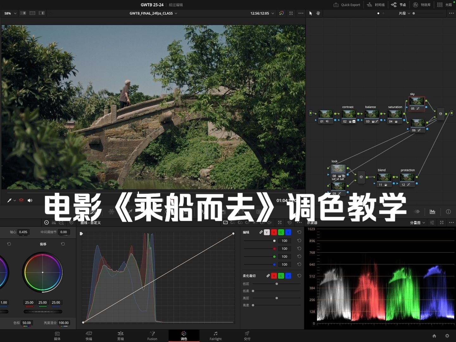
Task: Switch to the Fusion page
Action: click(x=152, y=336)
